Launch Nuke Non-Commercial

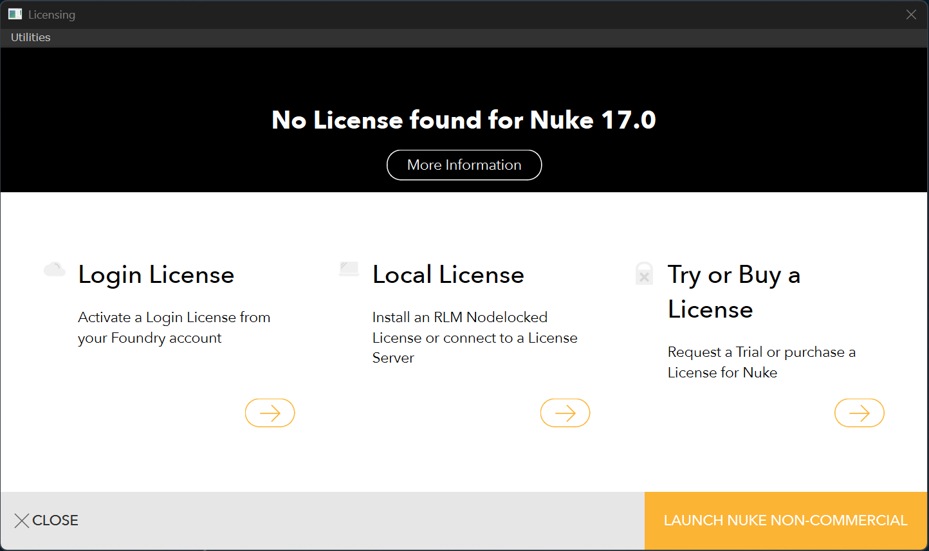pyautogui.click(x=786, y=521)
